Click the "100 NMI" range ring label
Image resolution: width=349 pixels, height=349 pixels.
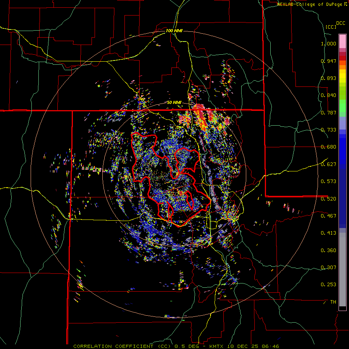(x=174, y=31)
